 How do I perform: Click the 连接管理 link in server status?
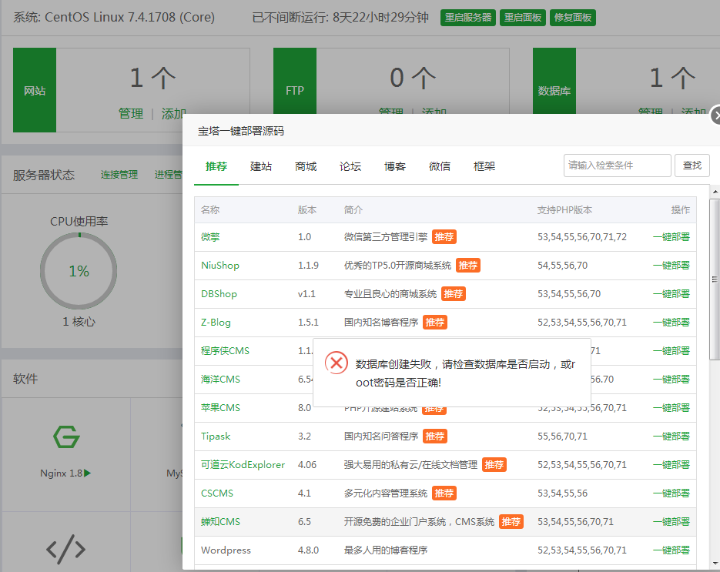tap(119, 175)
